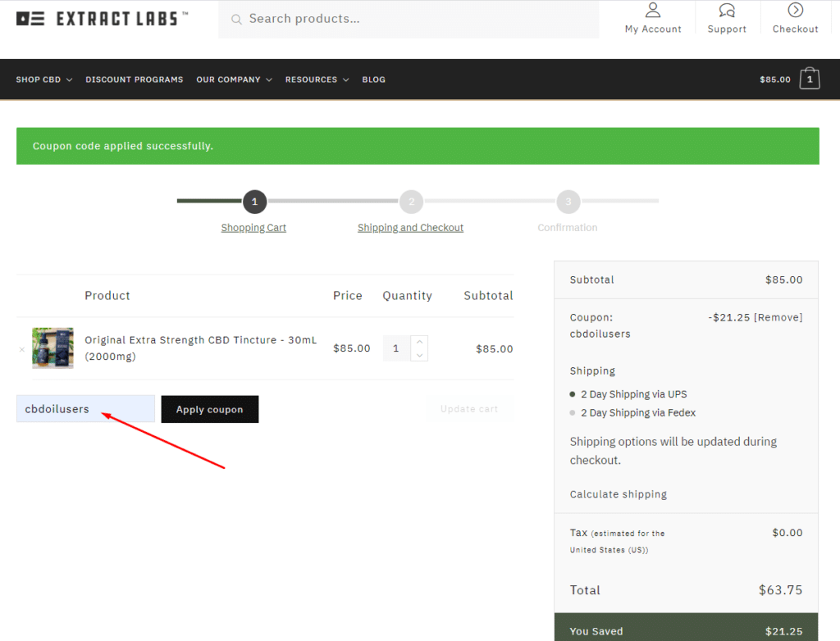Select 2 Day Shipping via UPS

(572, 394)
